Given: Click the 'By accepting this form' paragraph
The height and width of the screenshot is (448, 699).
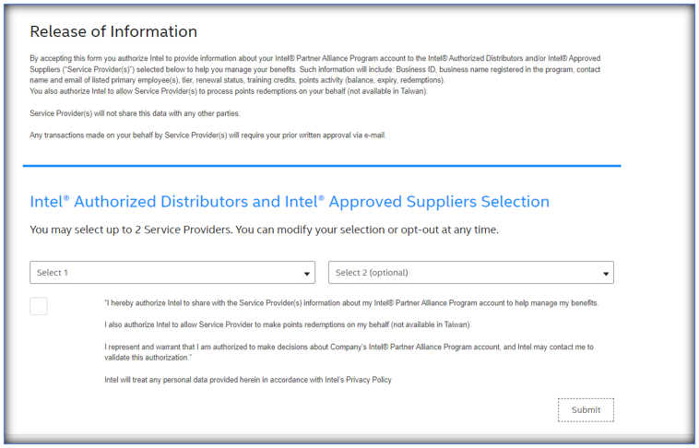Looking at the screenshot, I should click(x=314, y=69).
